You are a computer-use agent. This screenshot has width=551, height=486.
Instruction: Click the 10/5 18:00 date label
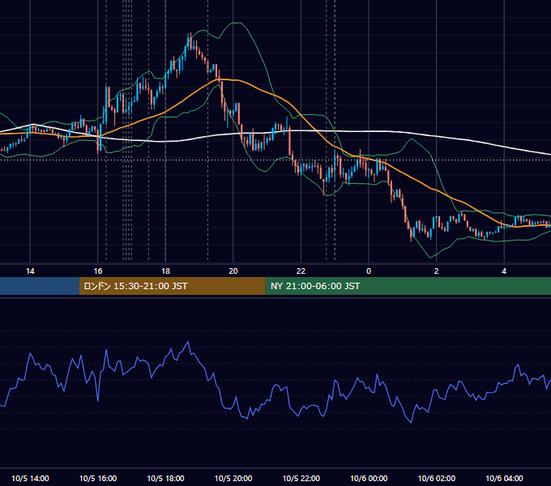(165, 478)
